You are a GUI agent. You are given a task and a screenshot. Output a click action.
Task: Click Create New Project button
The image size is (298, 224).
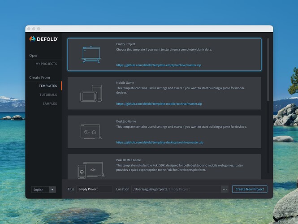[x=250, y=189]
